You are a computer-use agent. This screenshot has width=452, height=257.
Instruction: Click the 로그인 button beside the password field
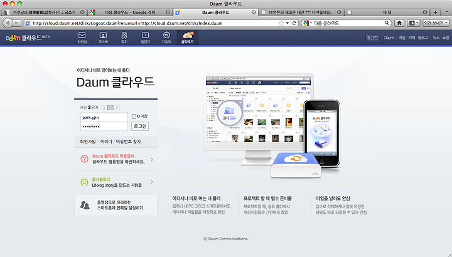(x=140, y=126)
